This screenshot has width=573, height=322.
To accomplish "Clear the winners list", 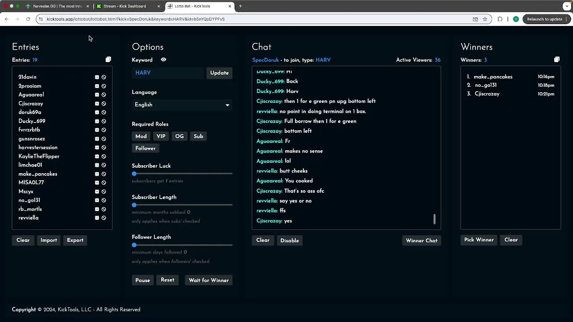I will click(511, 240).
